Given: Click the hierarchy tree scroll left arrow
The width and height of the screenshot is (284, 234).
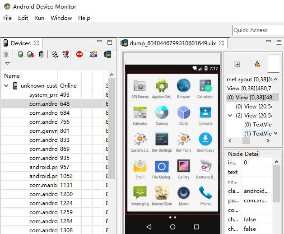Looking at the screenshot, I should tap(230, 140).
